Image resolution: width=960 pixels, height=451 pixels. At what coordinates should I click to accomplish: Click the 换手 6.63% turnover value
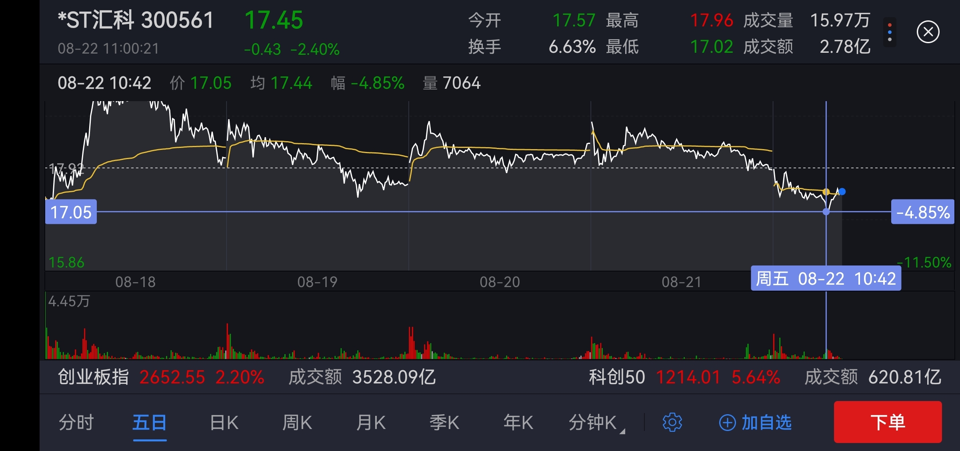pos(572,47)
